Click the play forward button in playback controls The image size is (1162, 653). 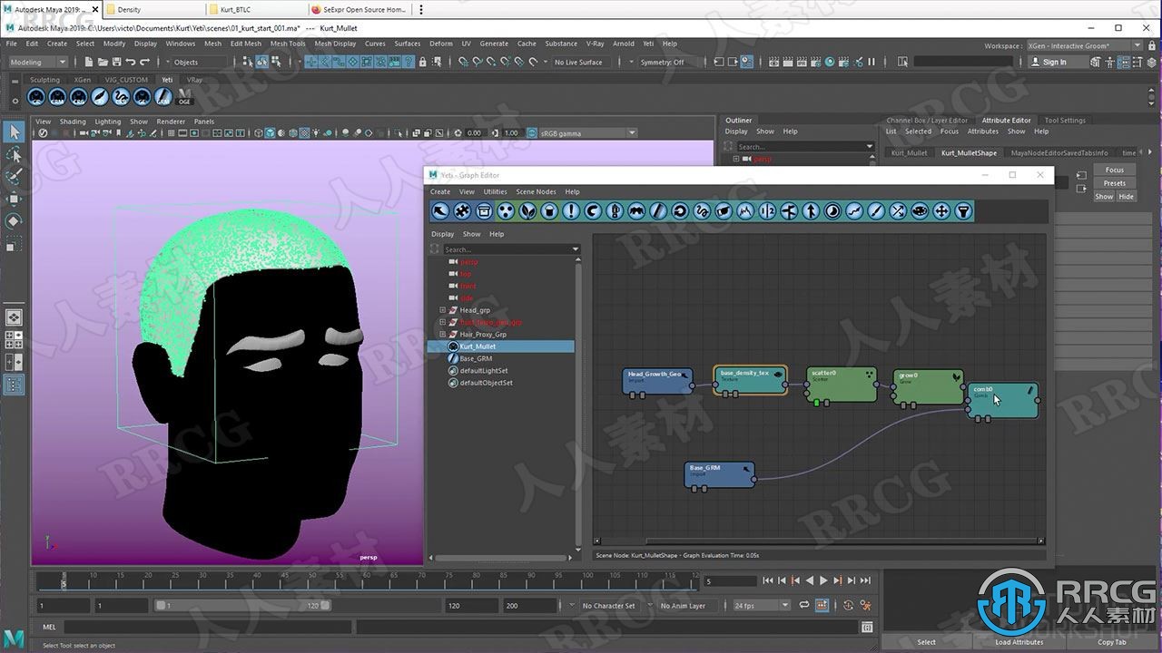click(x=823, y=580)
